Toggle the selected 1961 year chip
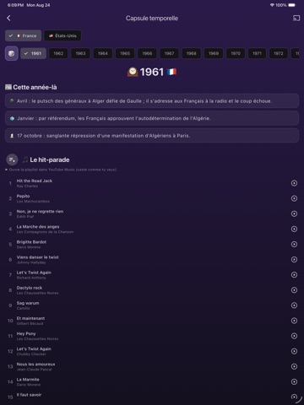The width and height of the screenshot is (304, 405). [33, 53]
